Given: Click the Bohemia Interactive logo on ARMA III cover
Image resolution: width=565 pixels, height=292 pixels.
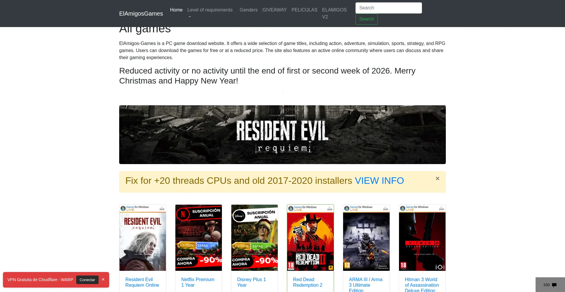Looking at the screenshot, I should pyautogui.click(x=382, y=267).
